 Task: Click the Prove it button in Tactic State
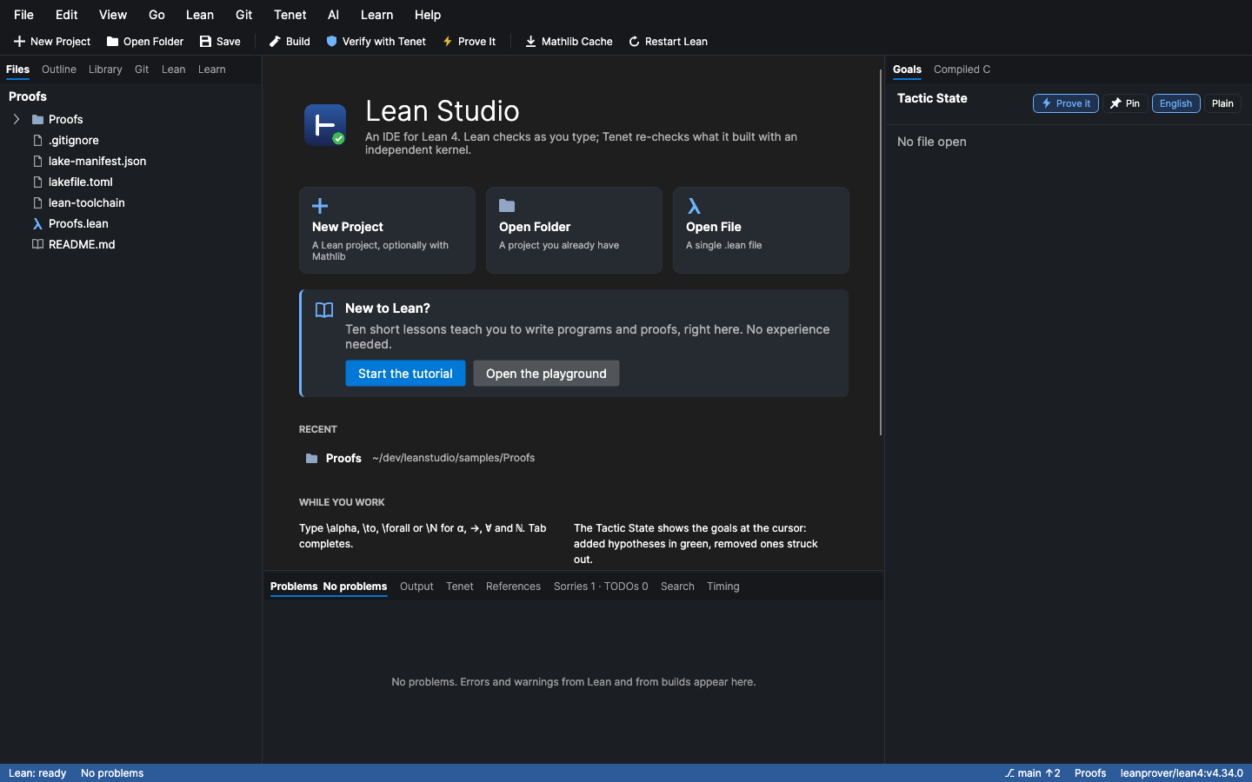pos(1066,103)
